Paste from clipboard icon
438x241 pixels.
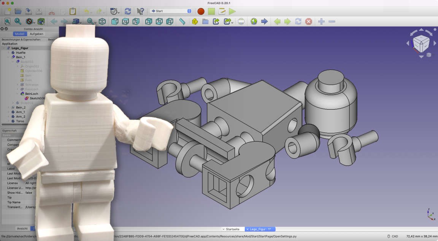[x=73, y=11]
